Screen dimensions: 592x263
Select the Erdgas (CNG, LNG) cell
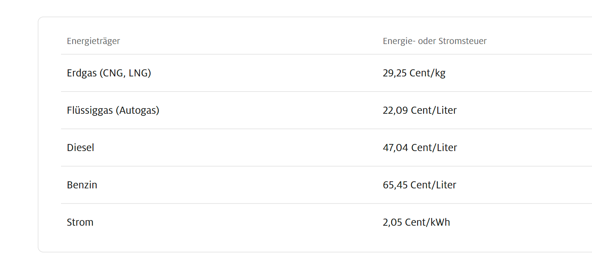coord(109,73)
